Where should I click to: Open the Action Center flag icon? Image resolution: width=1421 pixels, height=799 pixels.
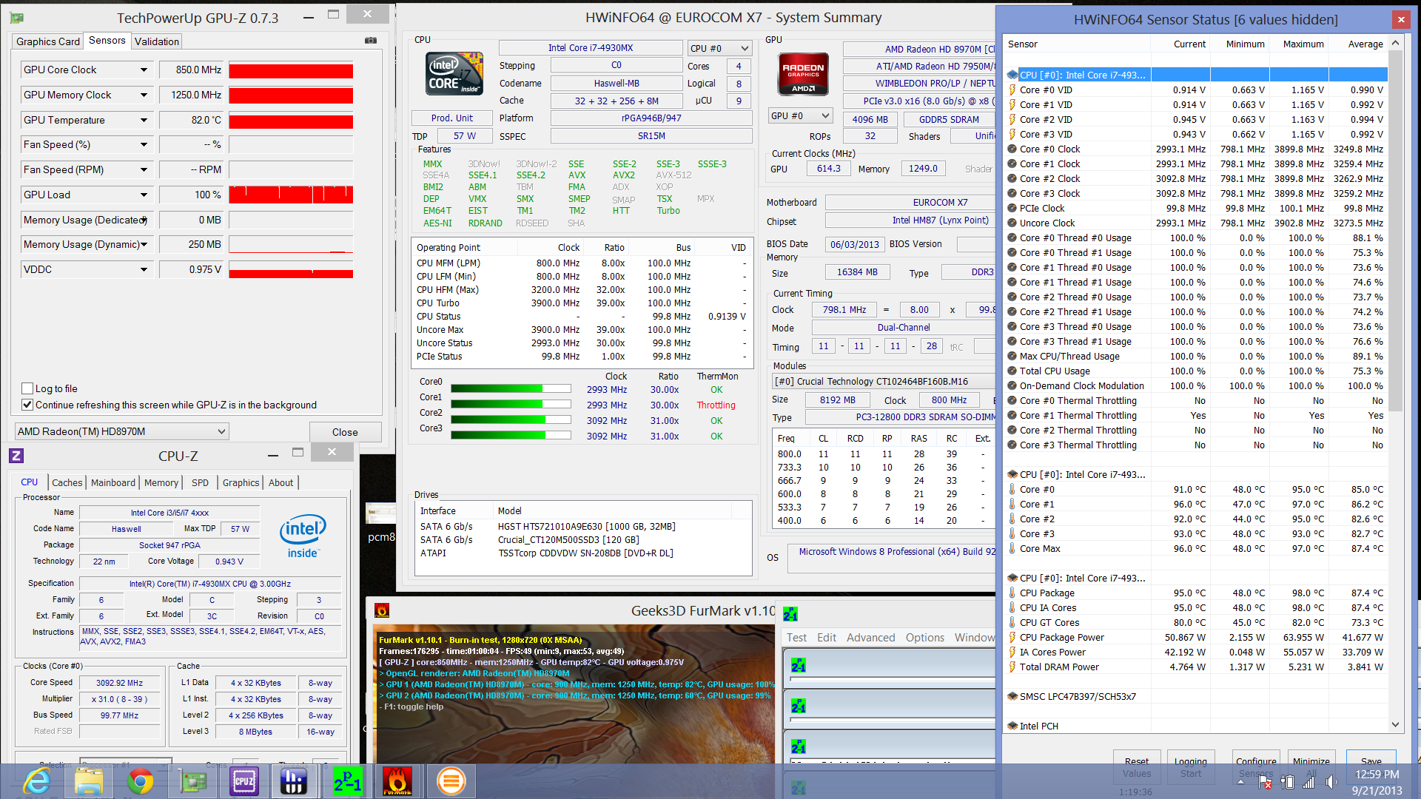pyautogui.click(x=1265, y=782)
